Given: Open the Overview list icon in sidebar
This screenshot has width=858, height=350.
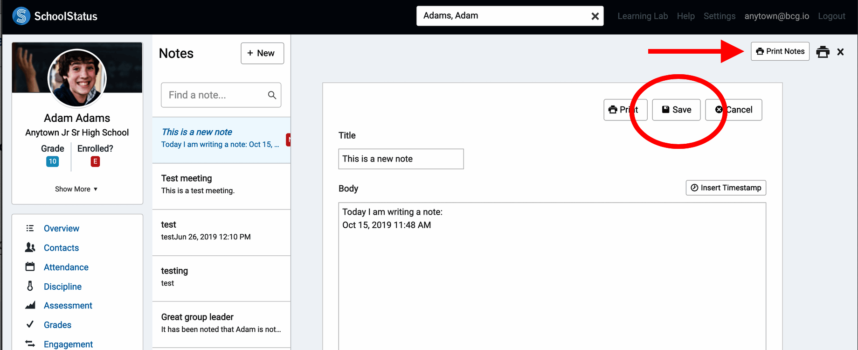Looking at the screenshot, I should [30, 228].
